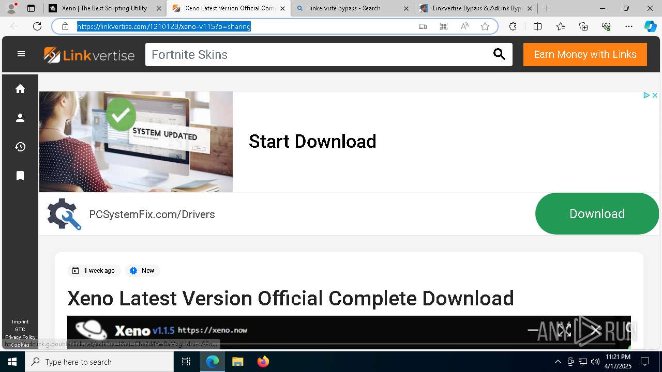Open the Collections icon
The height and width of the screenshot is (372, 662).
(583, 26)
